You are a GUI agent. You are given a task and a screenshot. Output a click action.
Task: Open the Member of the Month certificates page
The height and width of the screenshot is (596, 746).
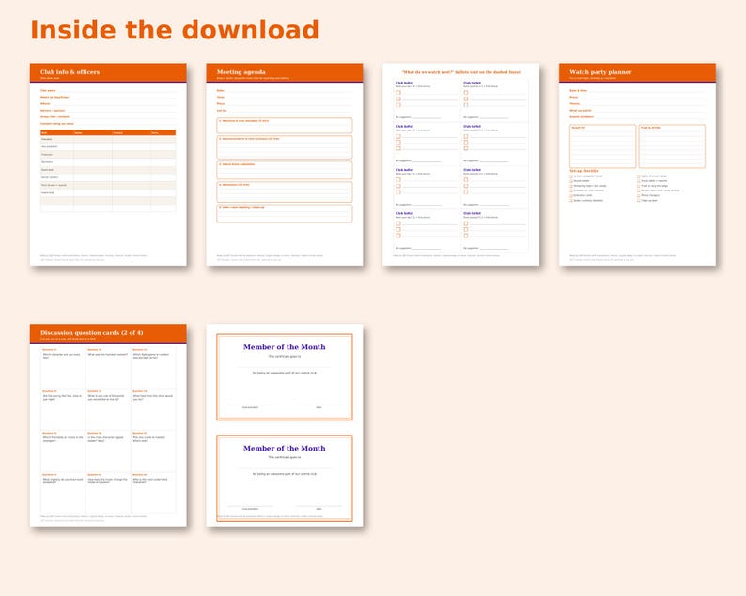click(x=285, y=425)
